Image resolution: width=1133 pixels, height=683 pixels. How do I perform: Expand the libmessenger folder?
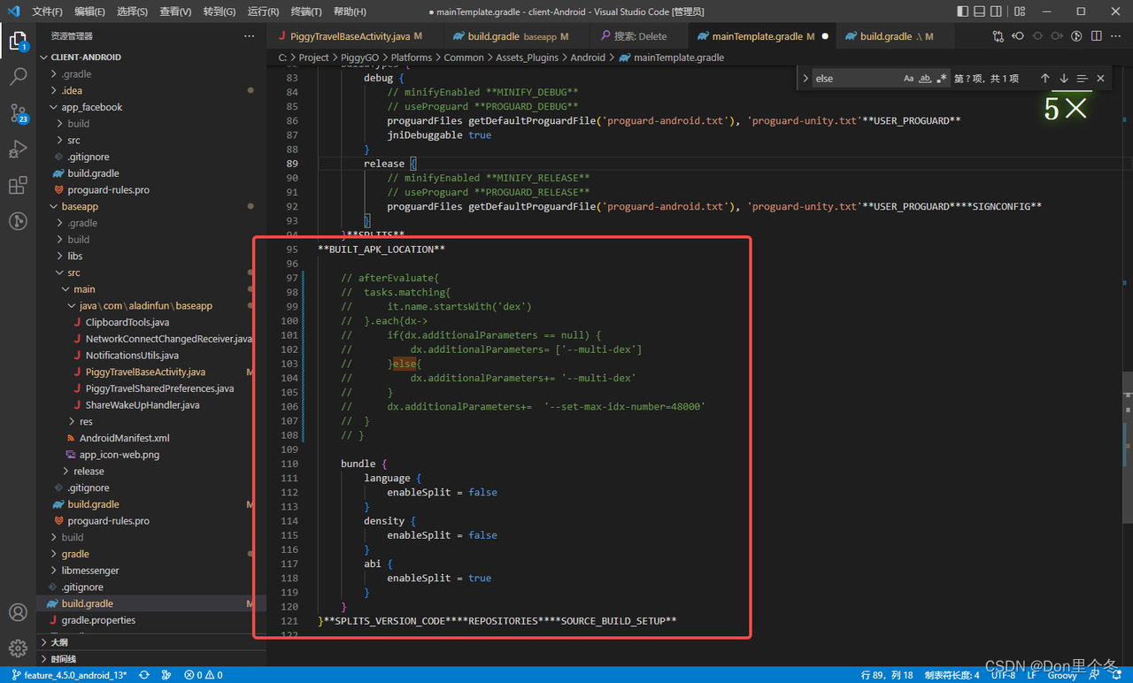[x=90, y=571]
